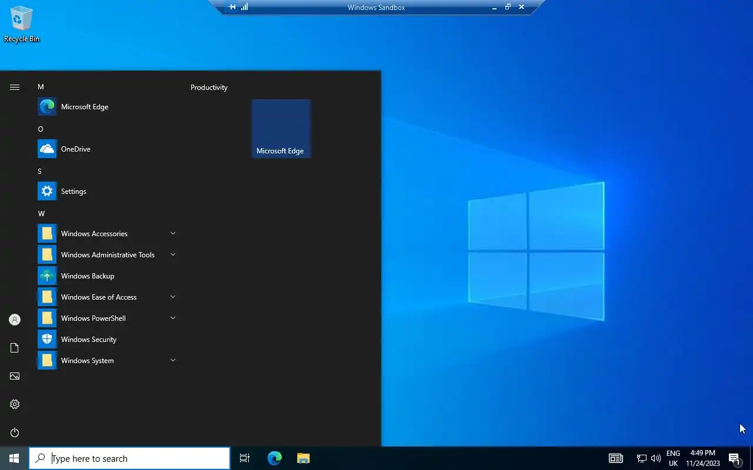Click the Power icon in Start sidebar

pos(15,432)
